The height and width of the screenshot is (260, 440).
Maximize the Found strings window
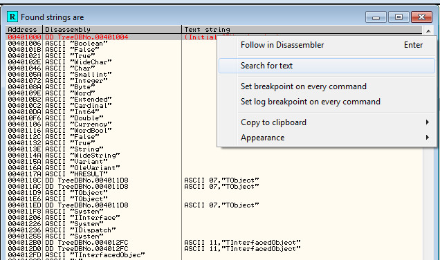pos(398,17)
